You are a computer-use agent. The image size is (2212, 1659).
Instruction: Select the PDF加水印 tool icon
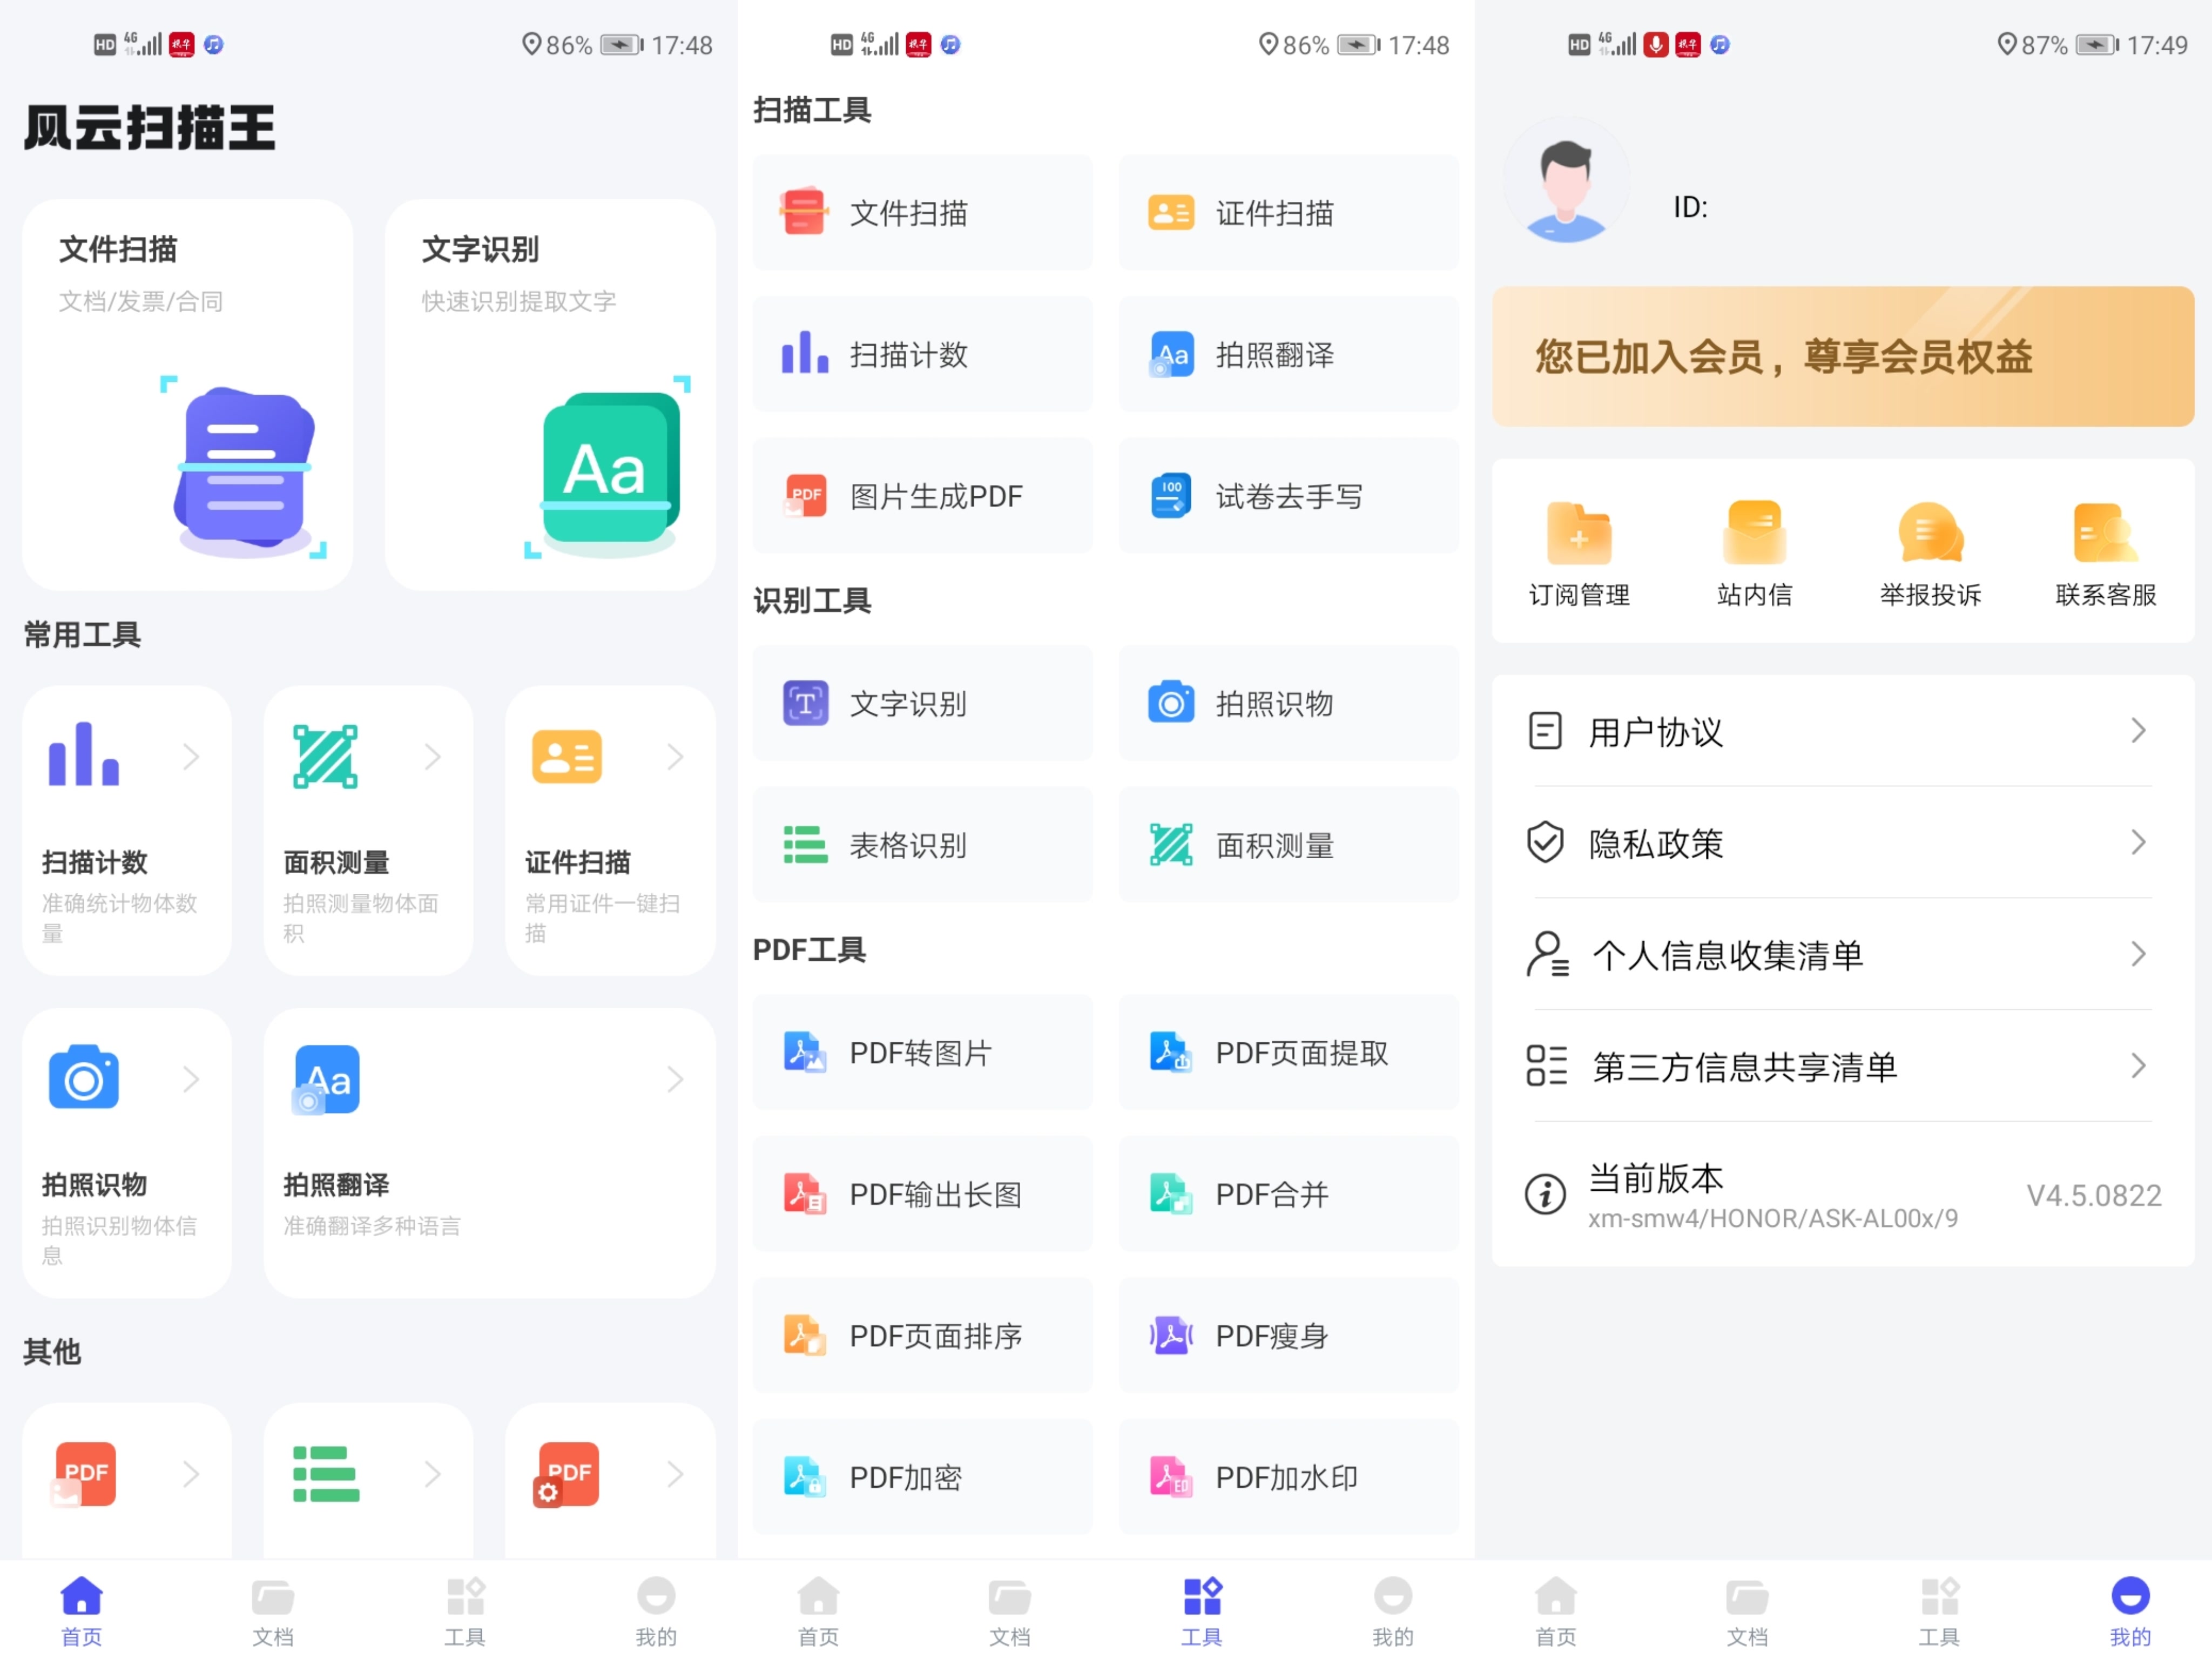tap(1170, 1477)
